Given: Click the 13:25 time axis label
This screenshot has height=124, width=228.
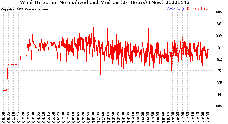Looking at the screenshot, I should click(x=118, y=117).
